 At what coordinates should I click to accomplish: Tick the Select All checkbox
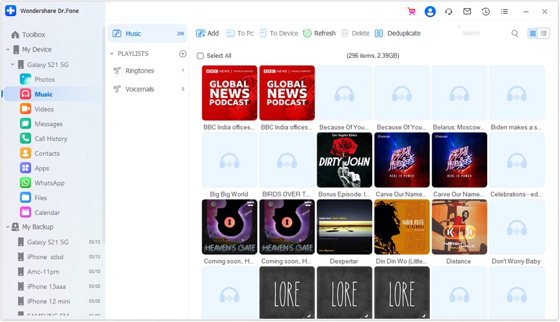(200, 56)
